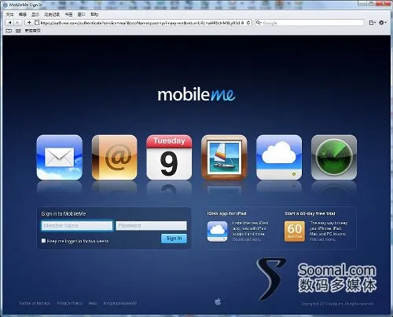Open the Calendar icon showing Tuesday 9
This screenshot has width=393, height=317.
pyautogui.click(x=169, y=158)
